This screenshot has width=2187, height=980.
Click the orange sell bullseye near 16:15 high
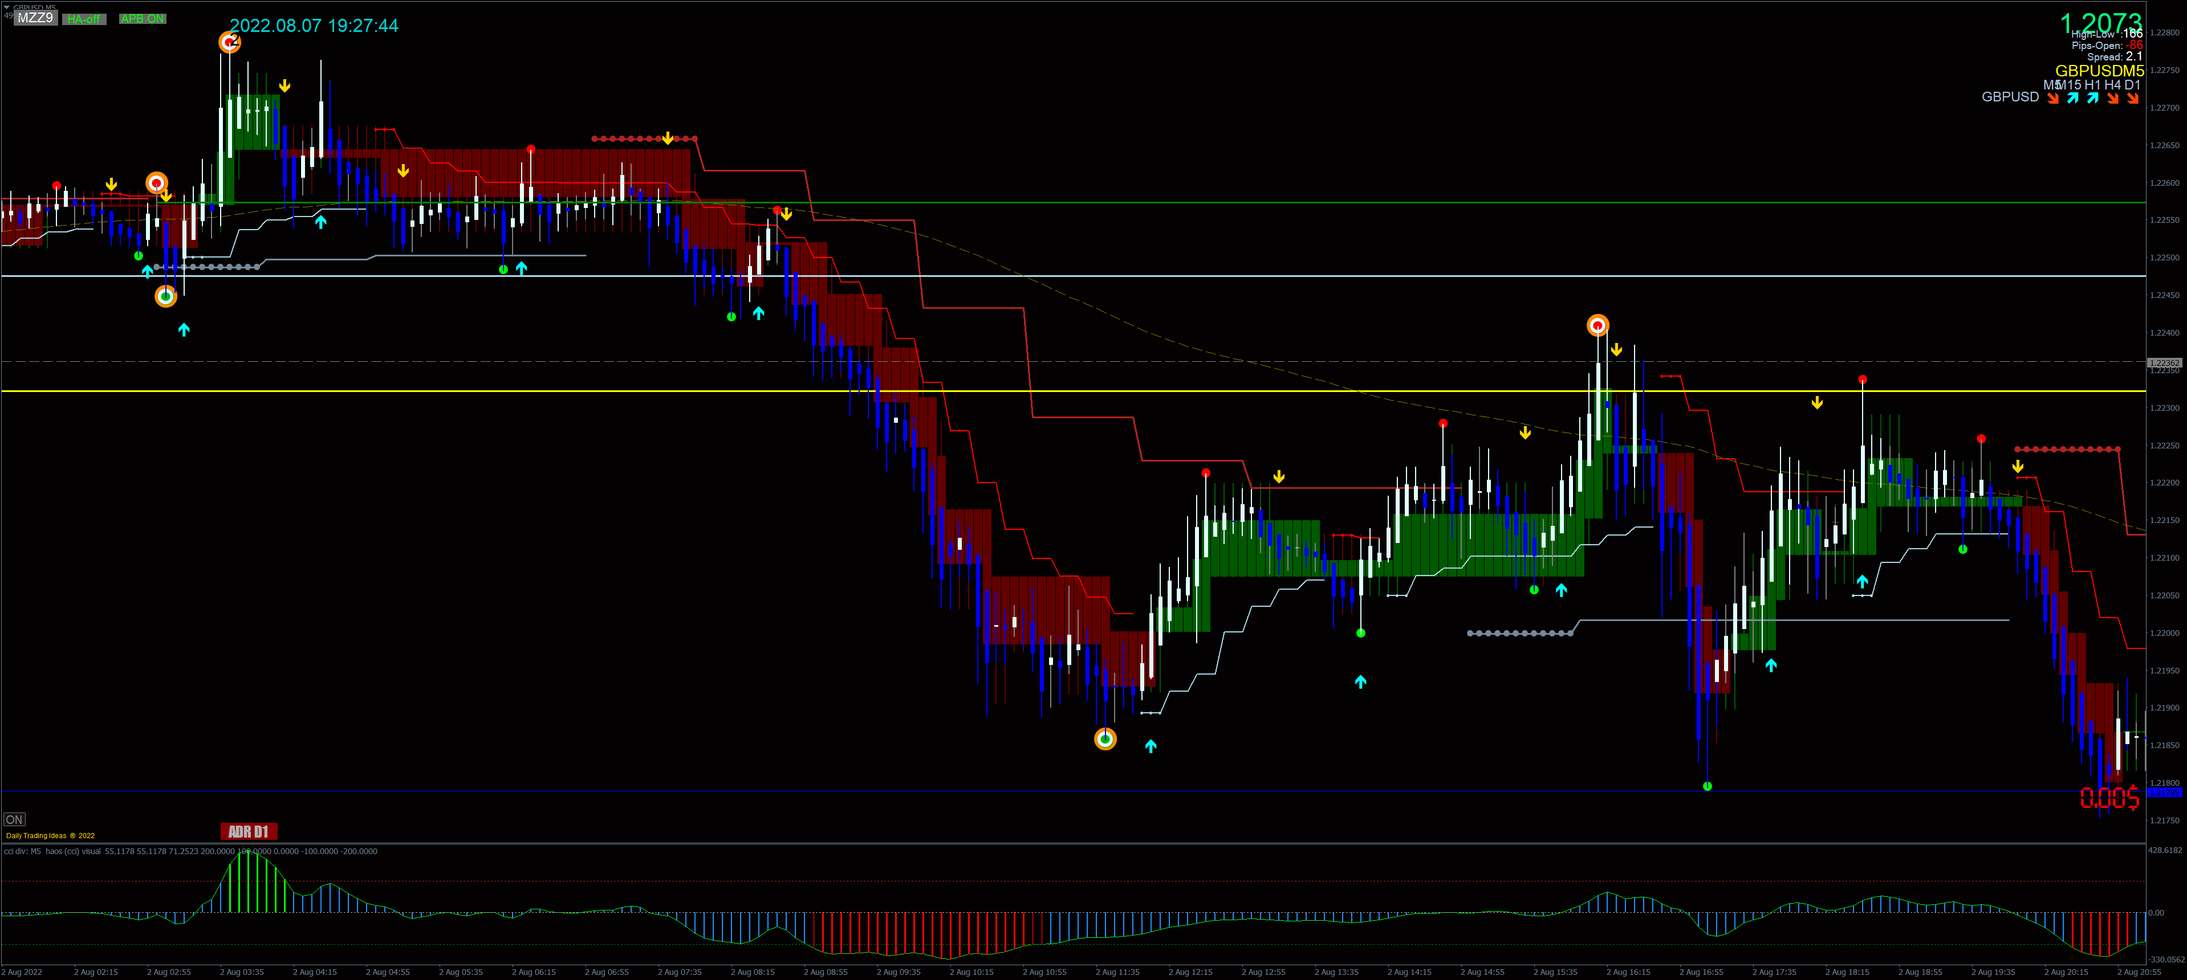pos(1597,325)
